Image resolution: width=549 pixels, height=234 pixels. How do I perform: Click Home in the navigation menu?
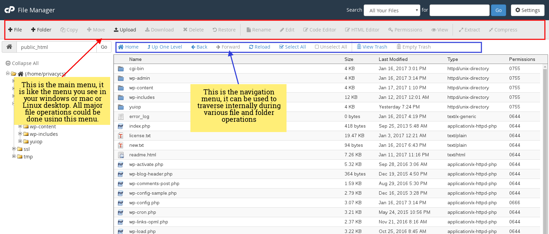(x=128, y=47)
